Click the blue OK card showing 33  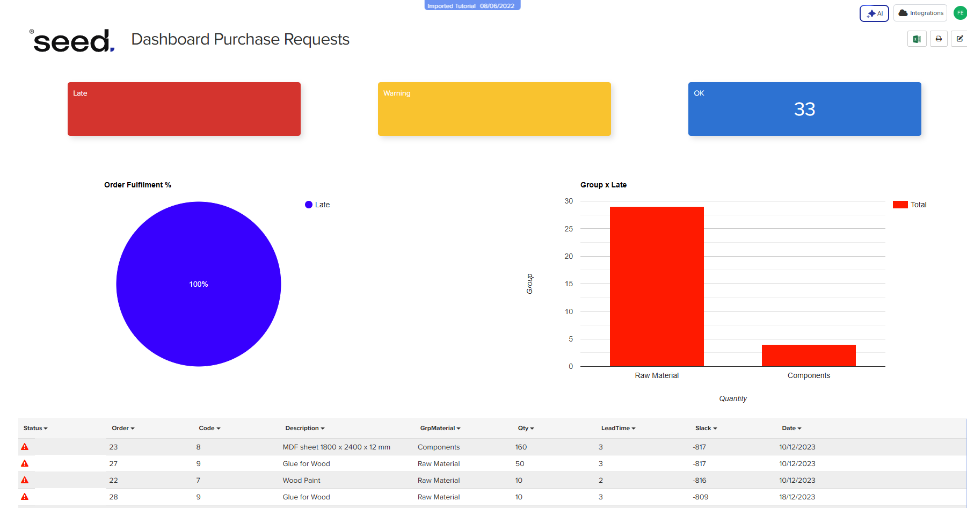[x=804, y=109]
